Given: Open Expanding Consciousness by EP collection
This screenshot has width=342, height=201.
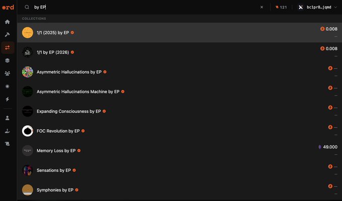Looking at the screenshot, I should 179,111.
